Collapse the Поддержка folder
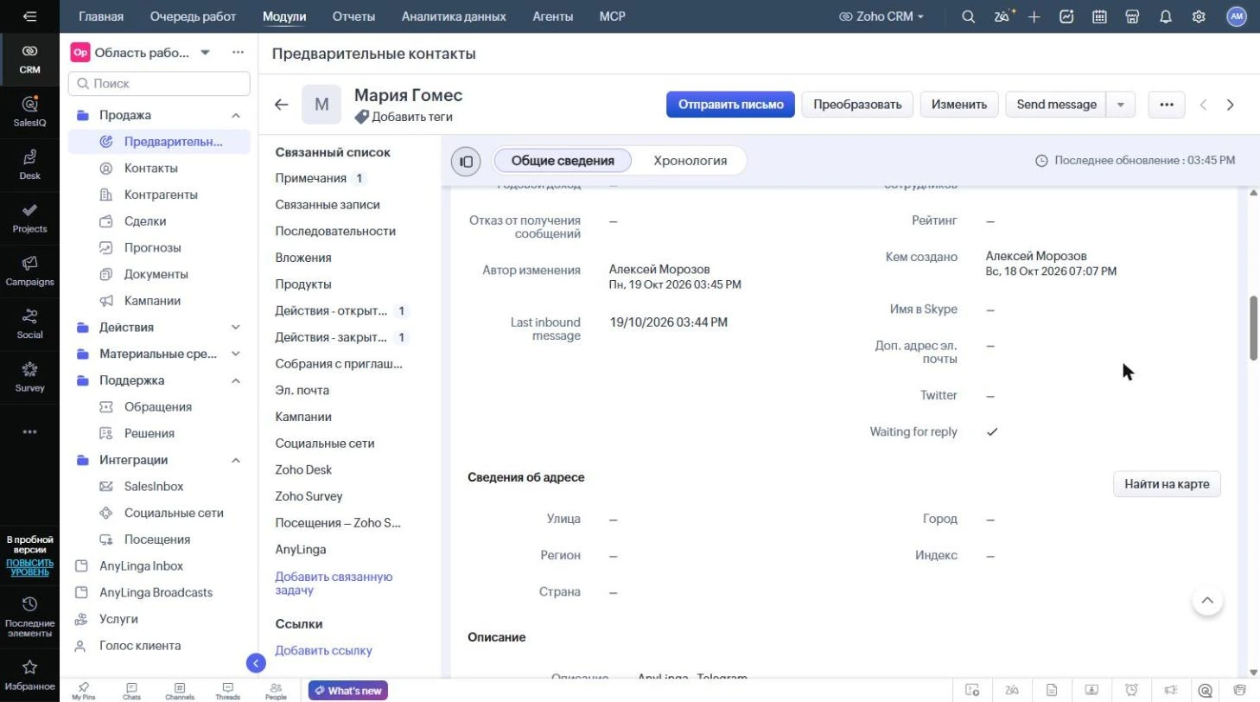 point(235,380)
